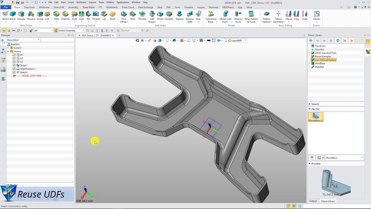Open the TraceParts library entry
The width and height of the screenshot is (371, 209).
coord(320,46)
